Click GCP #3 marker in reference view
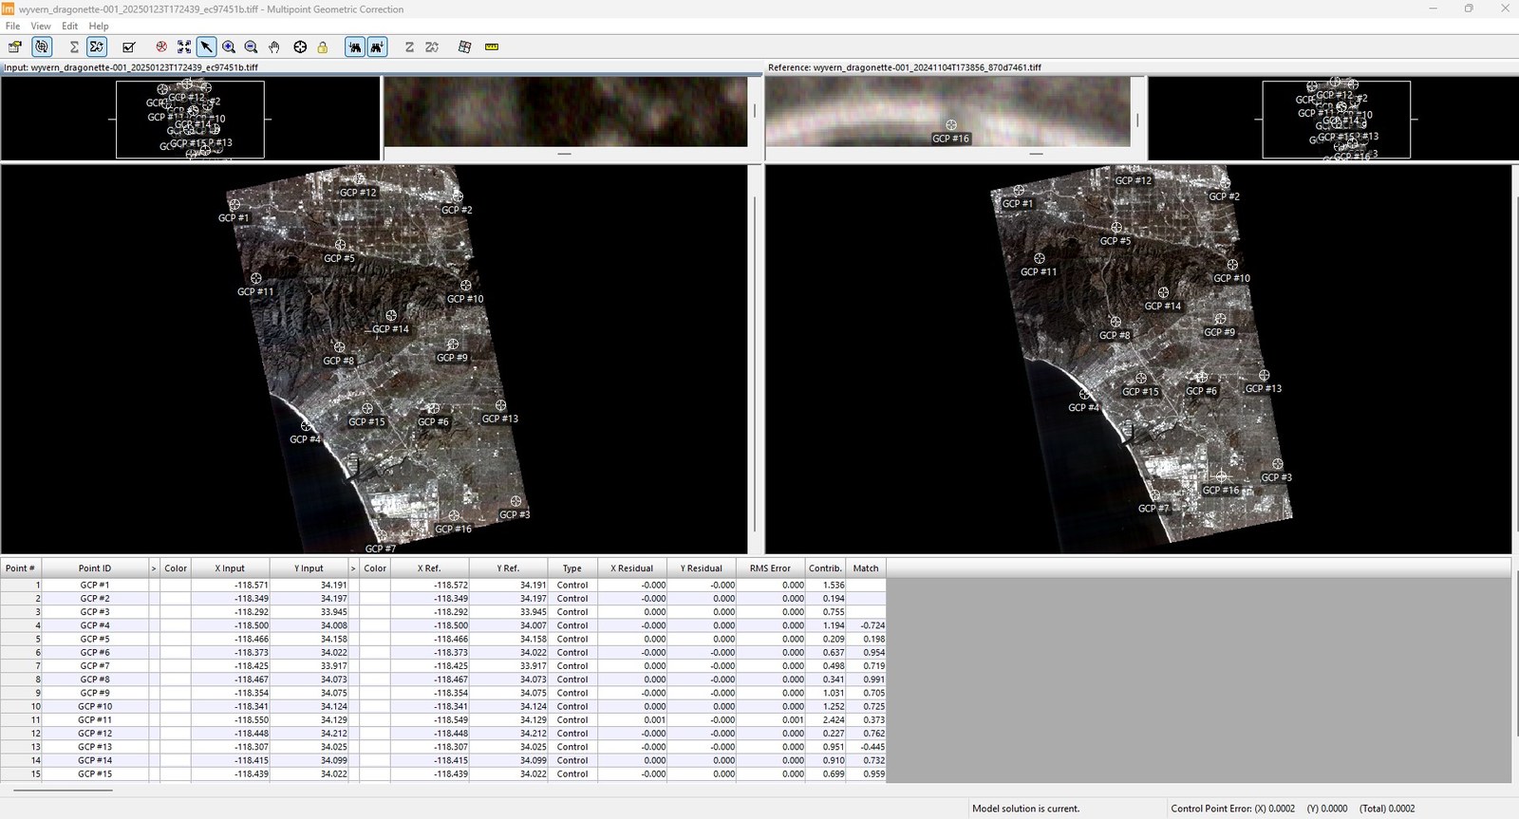Image resolution: width=1519 pixels, height=819 pixels. tap(1278, 464)
